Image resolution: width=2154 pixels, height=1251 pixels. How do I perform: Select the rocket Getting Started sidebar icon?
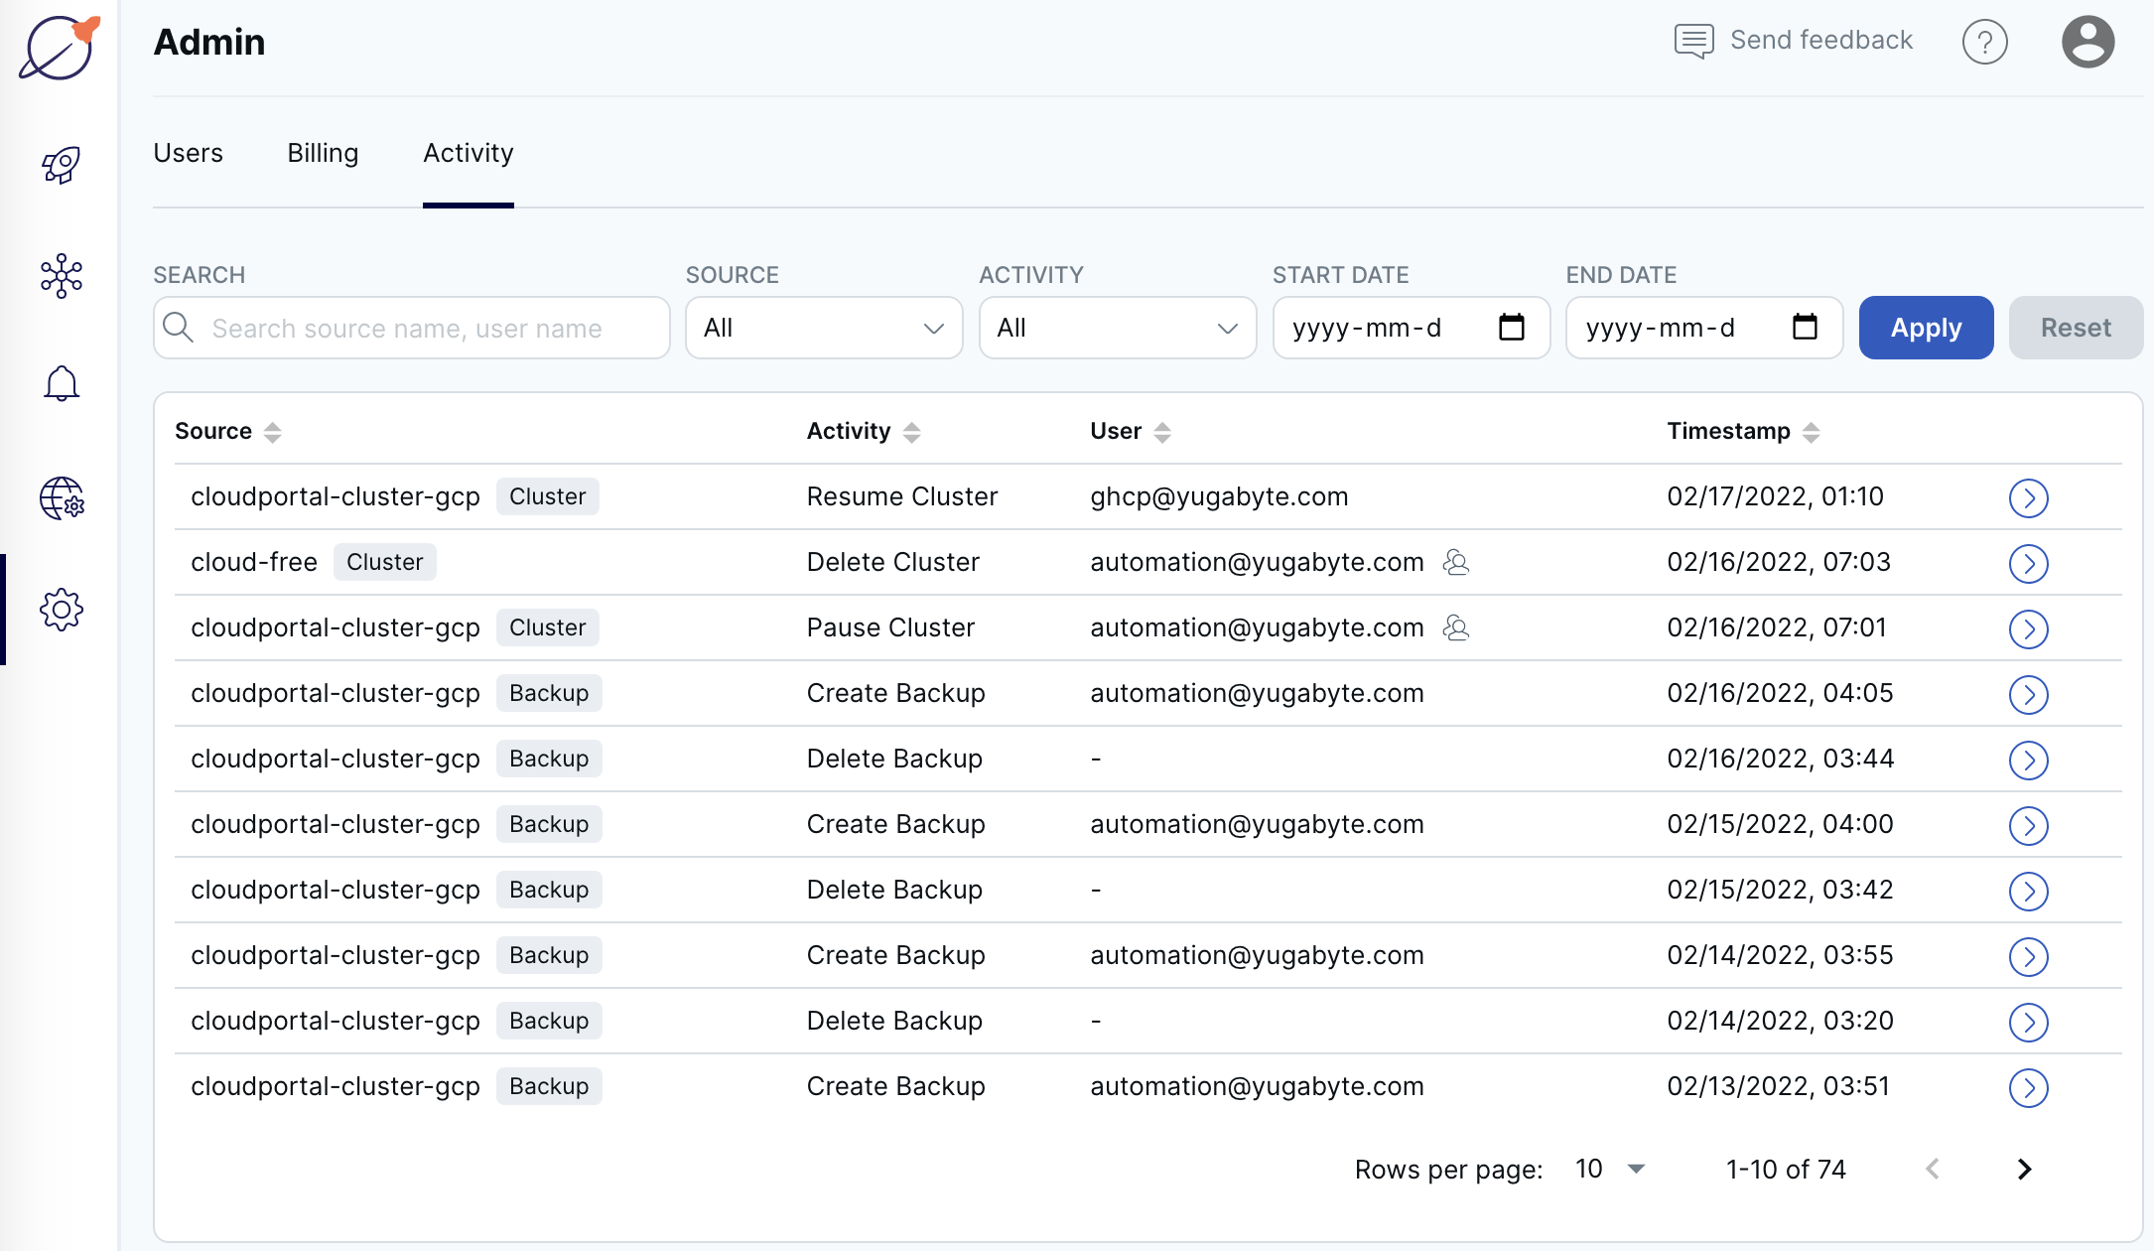tap(61, 166)
